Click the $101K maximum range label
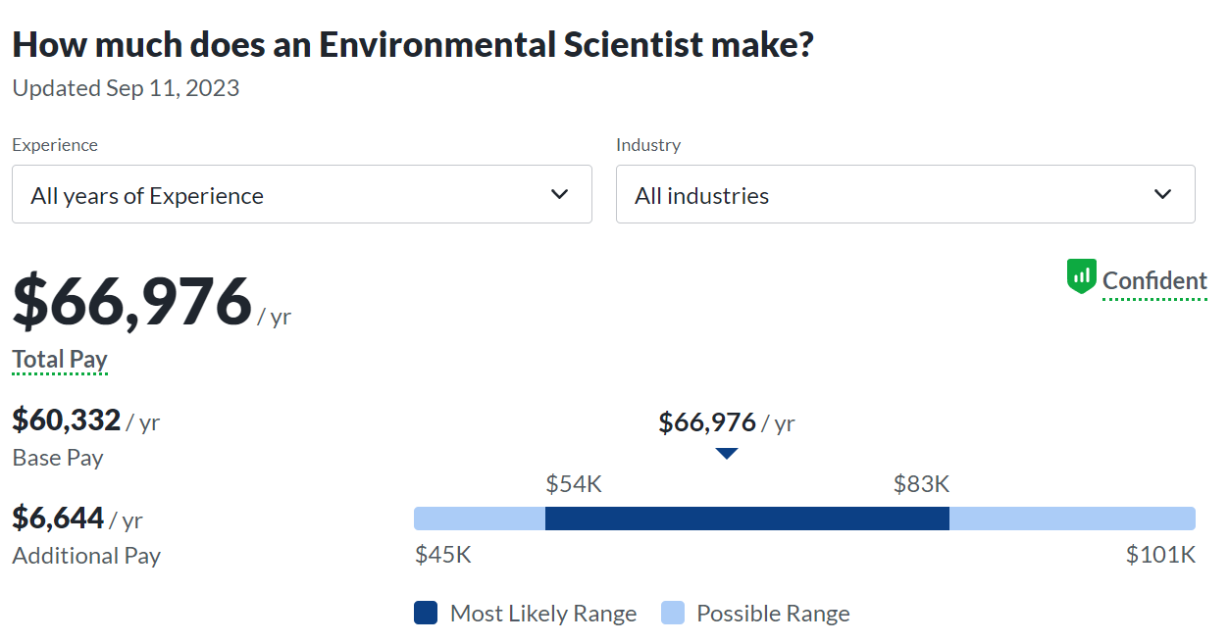This screenshot has width=1229, height=643. [x=1160, y=555]
